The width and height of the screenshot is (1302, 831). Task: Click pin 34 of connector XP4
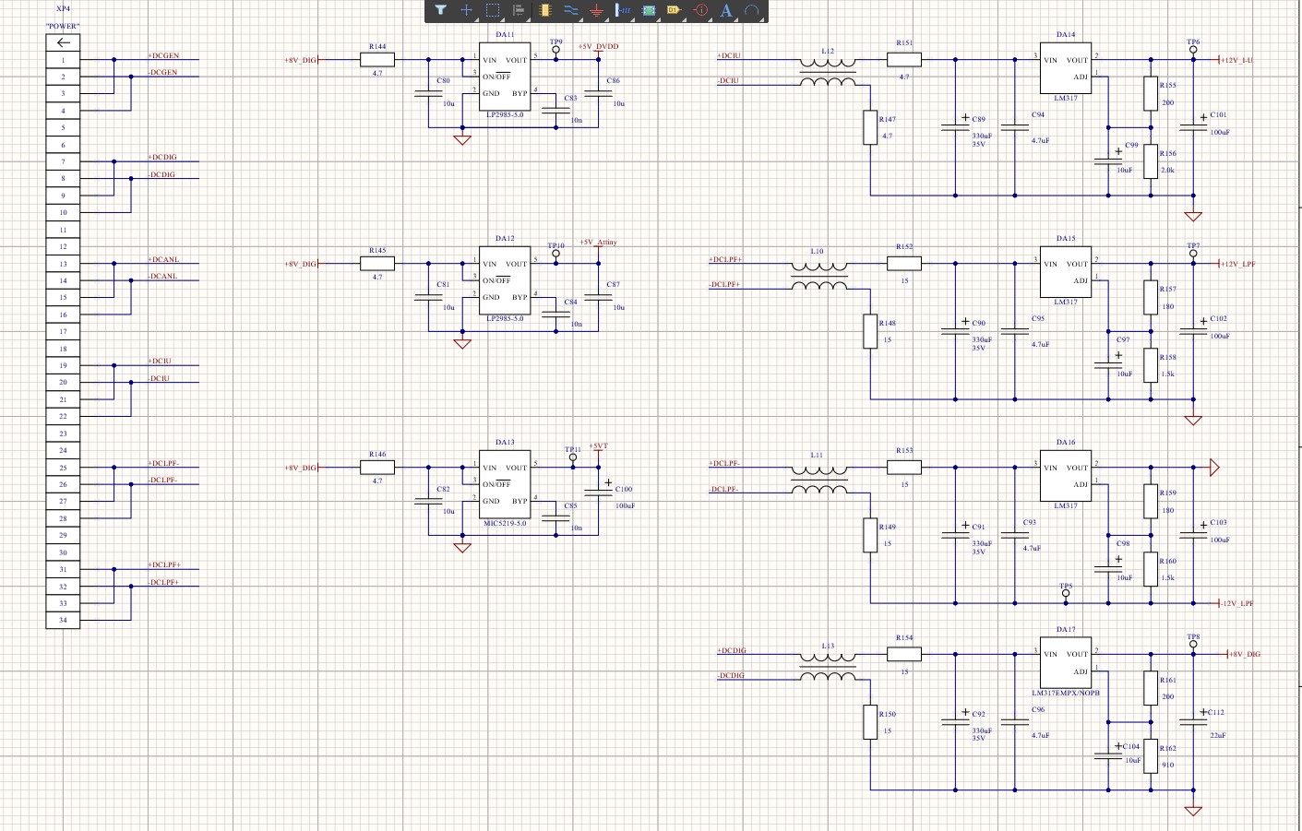tap(63, 620)
